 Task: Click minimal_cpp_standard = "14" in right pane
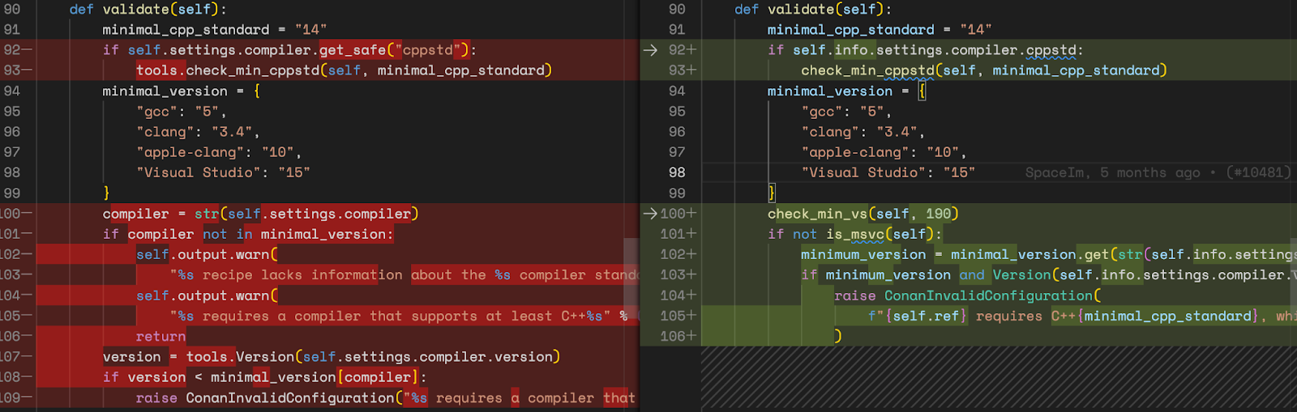click(x=880, y=30)
